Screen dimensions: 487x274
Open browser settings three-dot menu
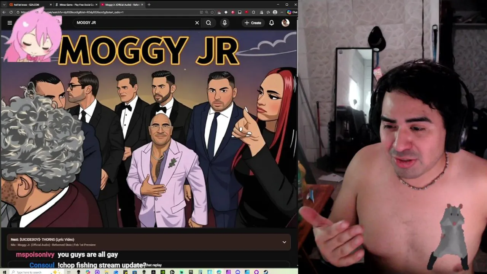(282, 12)
